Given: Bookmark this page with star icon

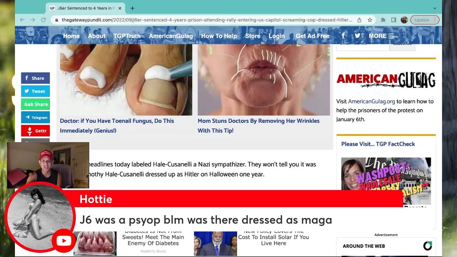Looking at the screenshot, I should 370,20.
